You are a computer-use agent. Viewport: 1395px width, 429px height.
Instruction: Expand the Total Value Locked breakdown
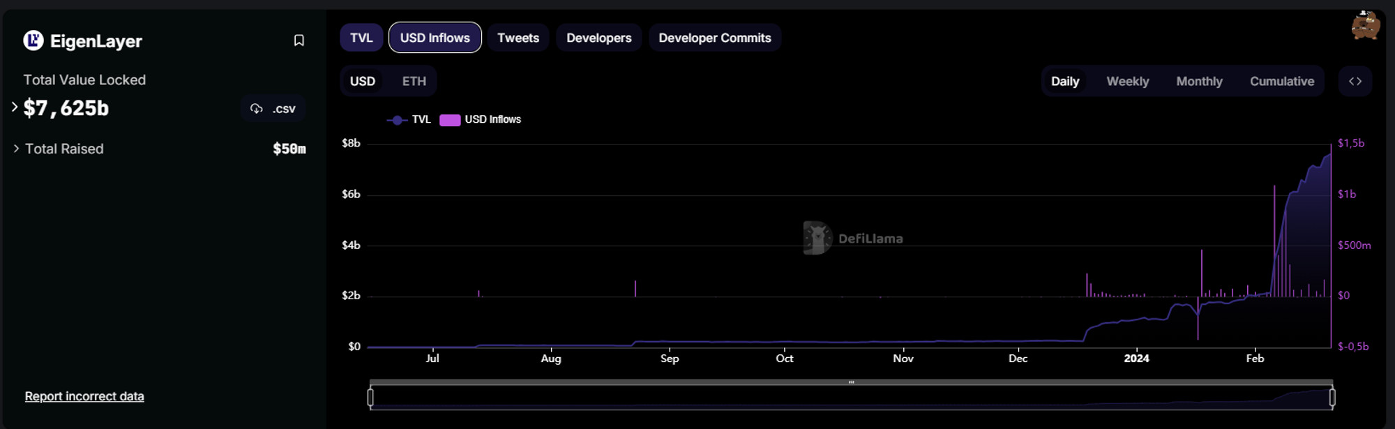(15, 107)
